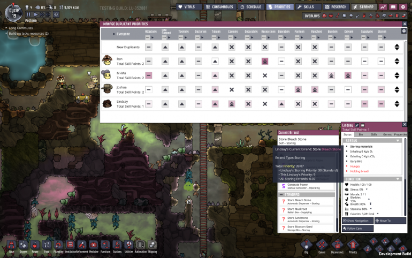Collapse the Condition section in Lindsay panel

(398, 179)
